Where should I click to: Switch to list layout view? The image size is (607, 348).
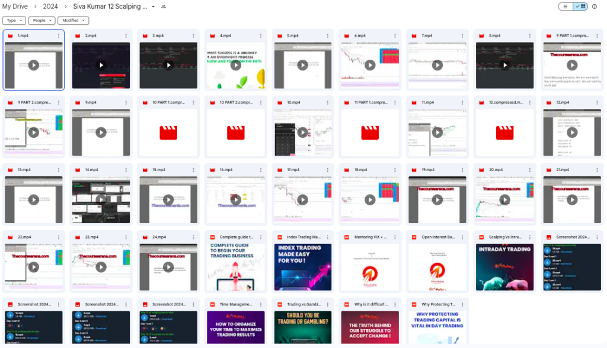(x=566, y=7)
